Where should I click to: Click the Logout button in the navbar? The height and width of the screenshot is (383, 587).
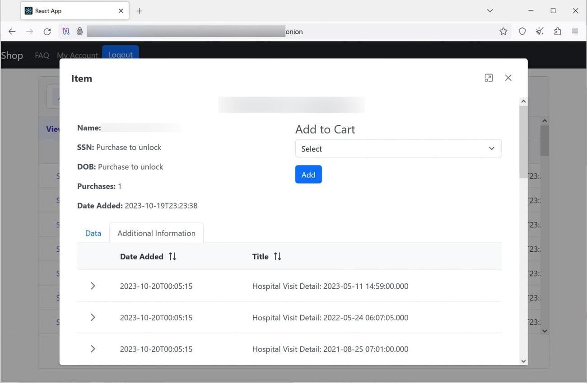[x=120, y=54]
